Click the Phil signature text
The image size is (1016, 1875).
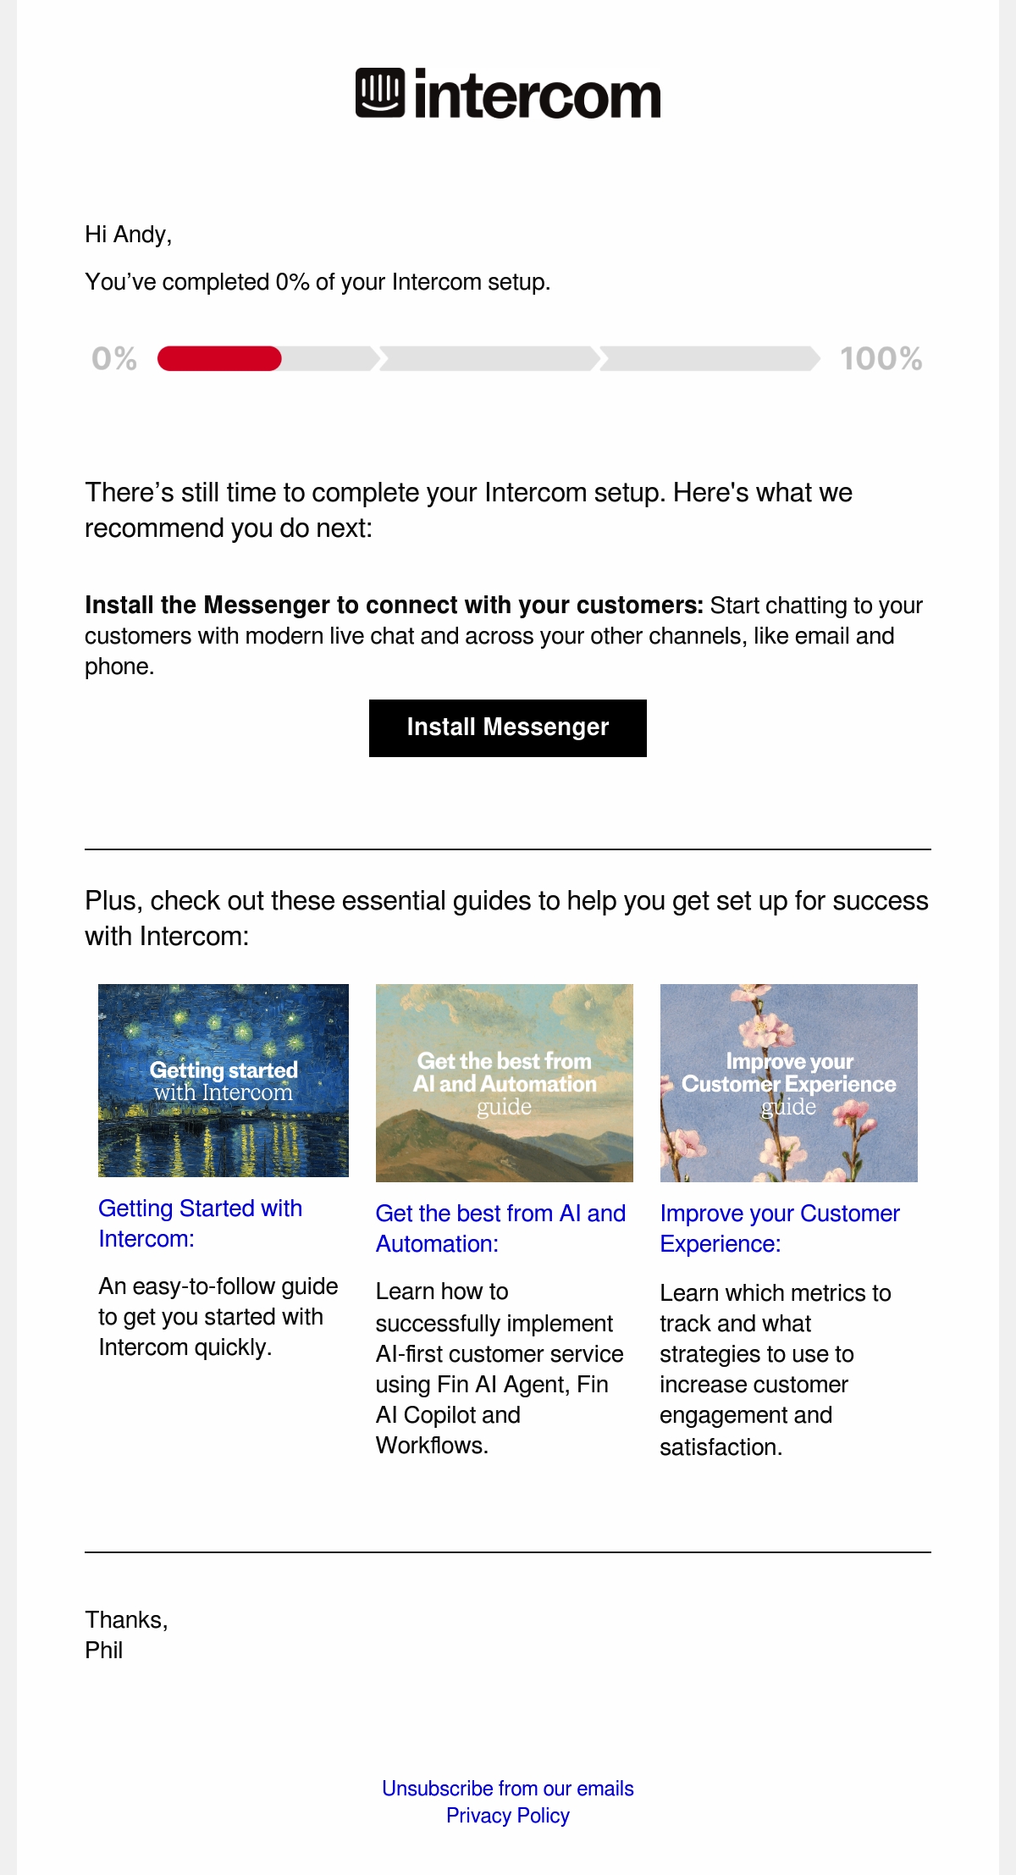pos(104,1650)
